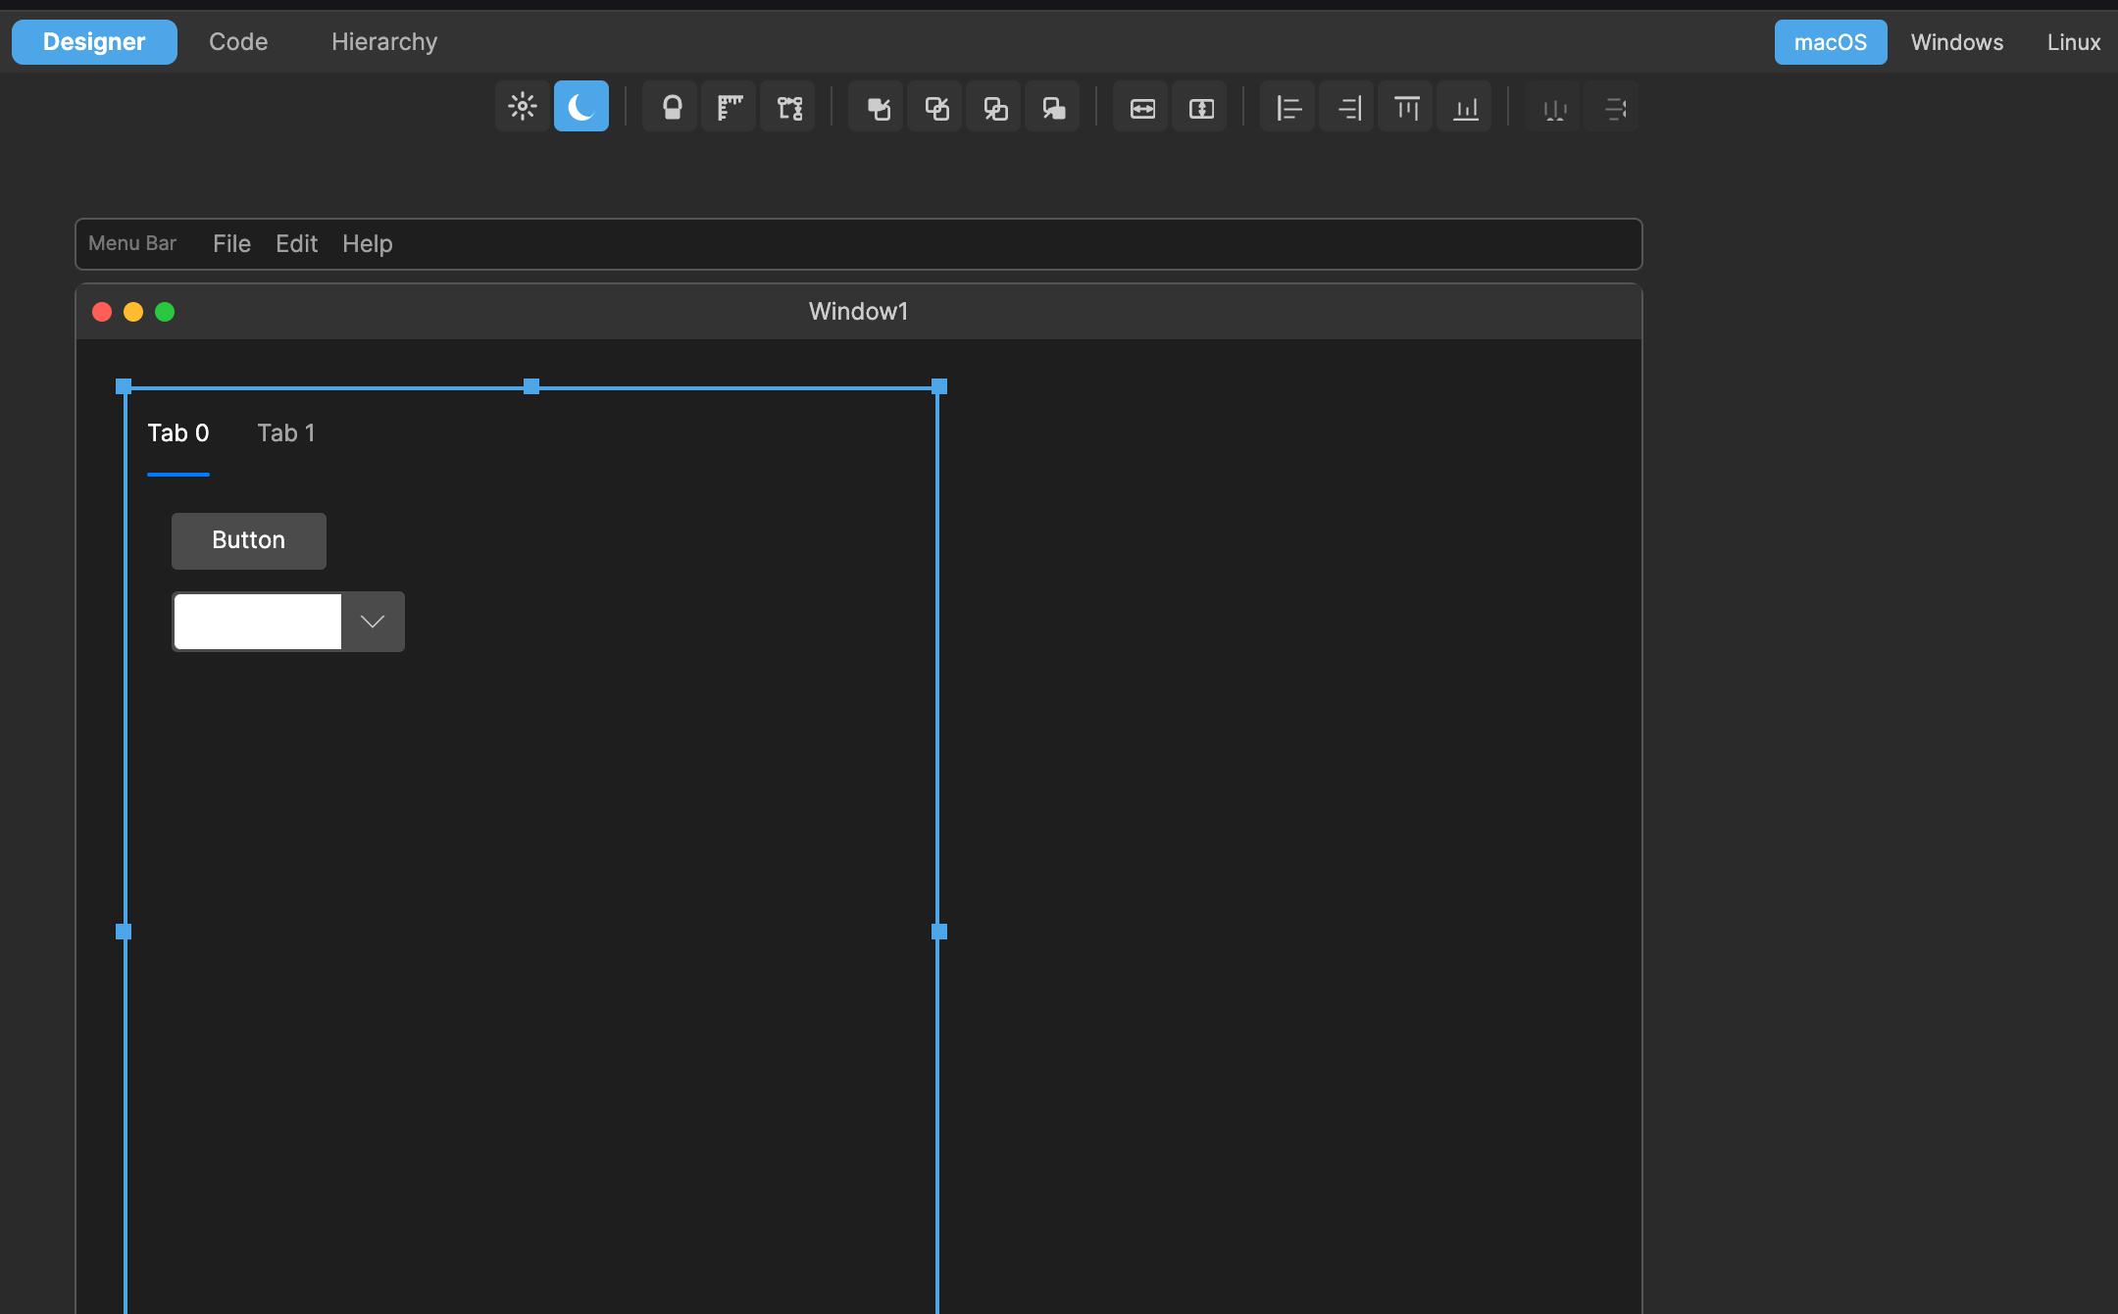This screenshot has height=1314, width=2118.
Task: Click the red close dot of Window1
Action: click(x=102, y=312)
